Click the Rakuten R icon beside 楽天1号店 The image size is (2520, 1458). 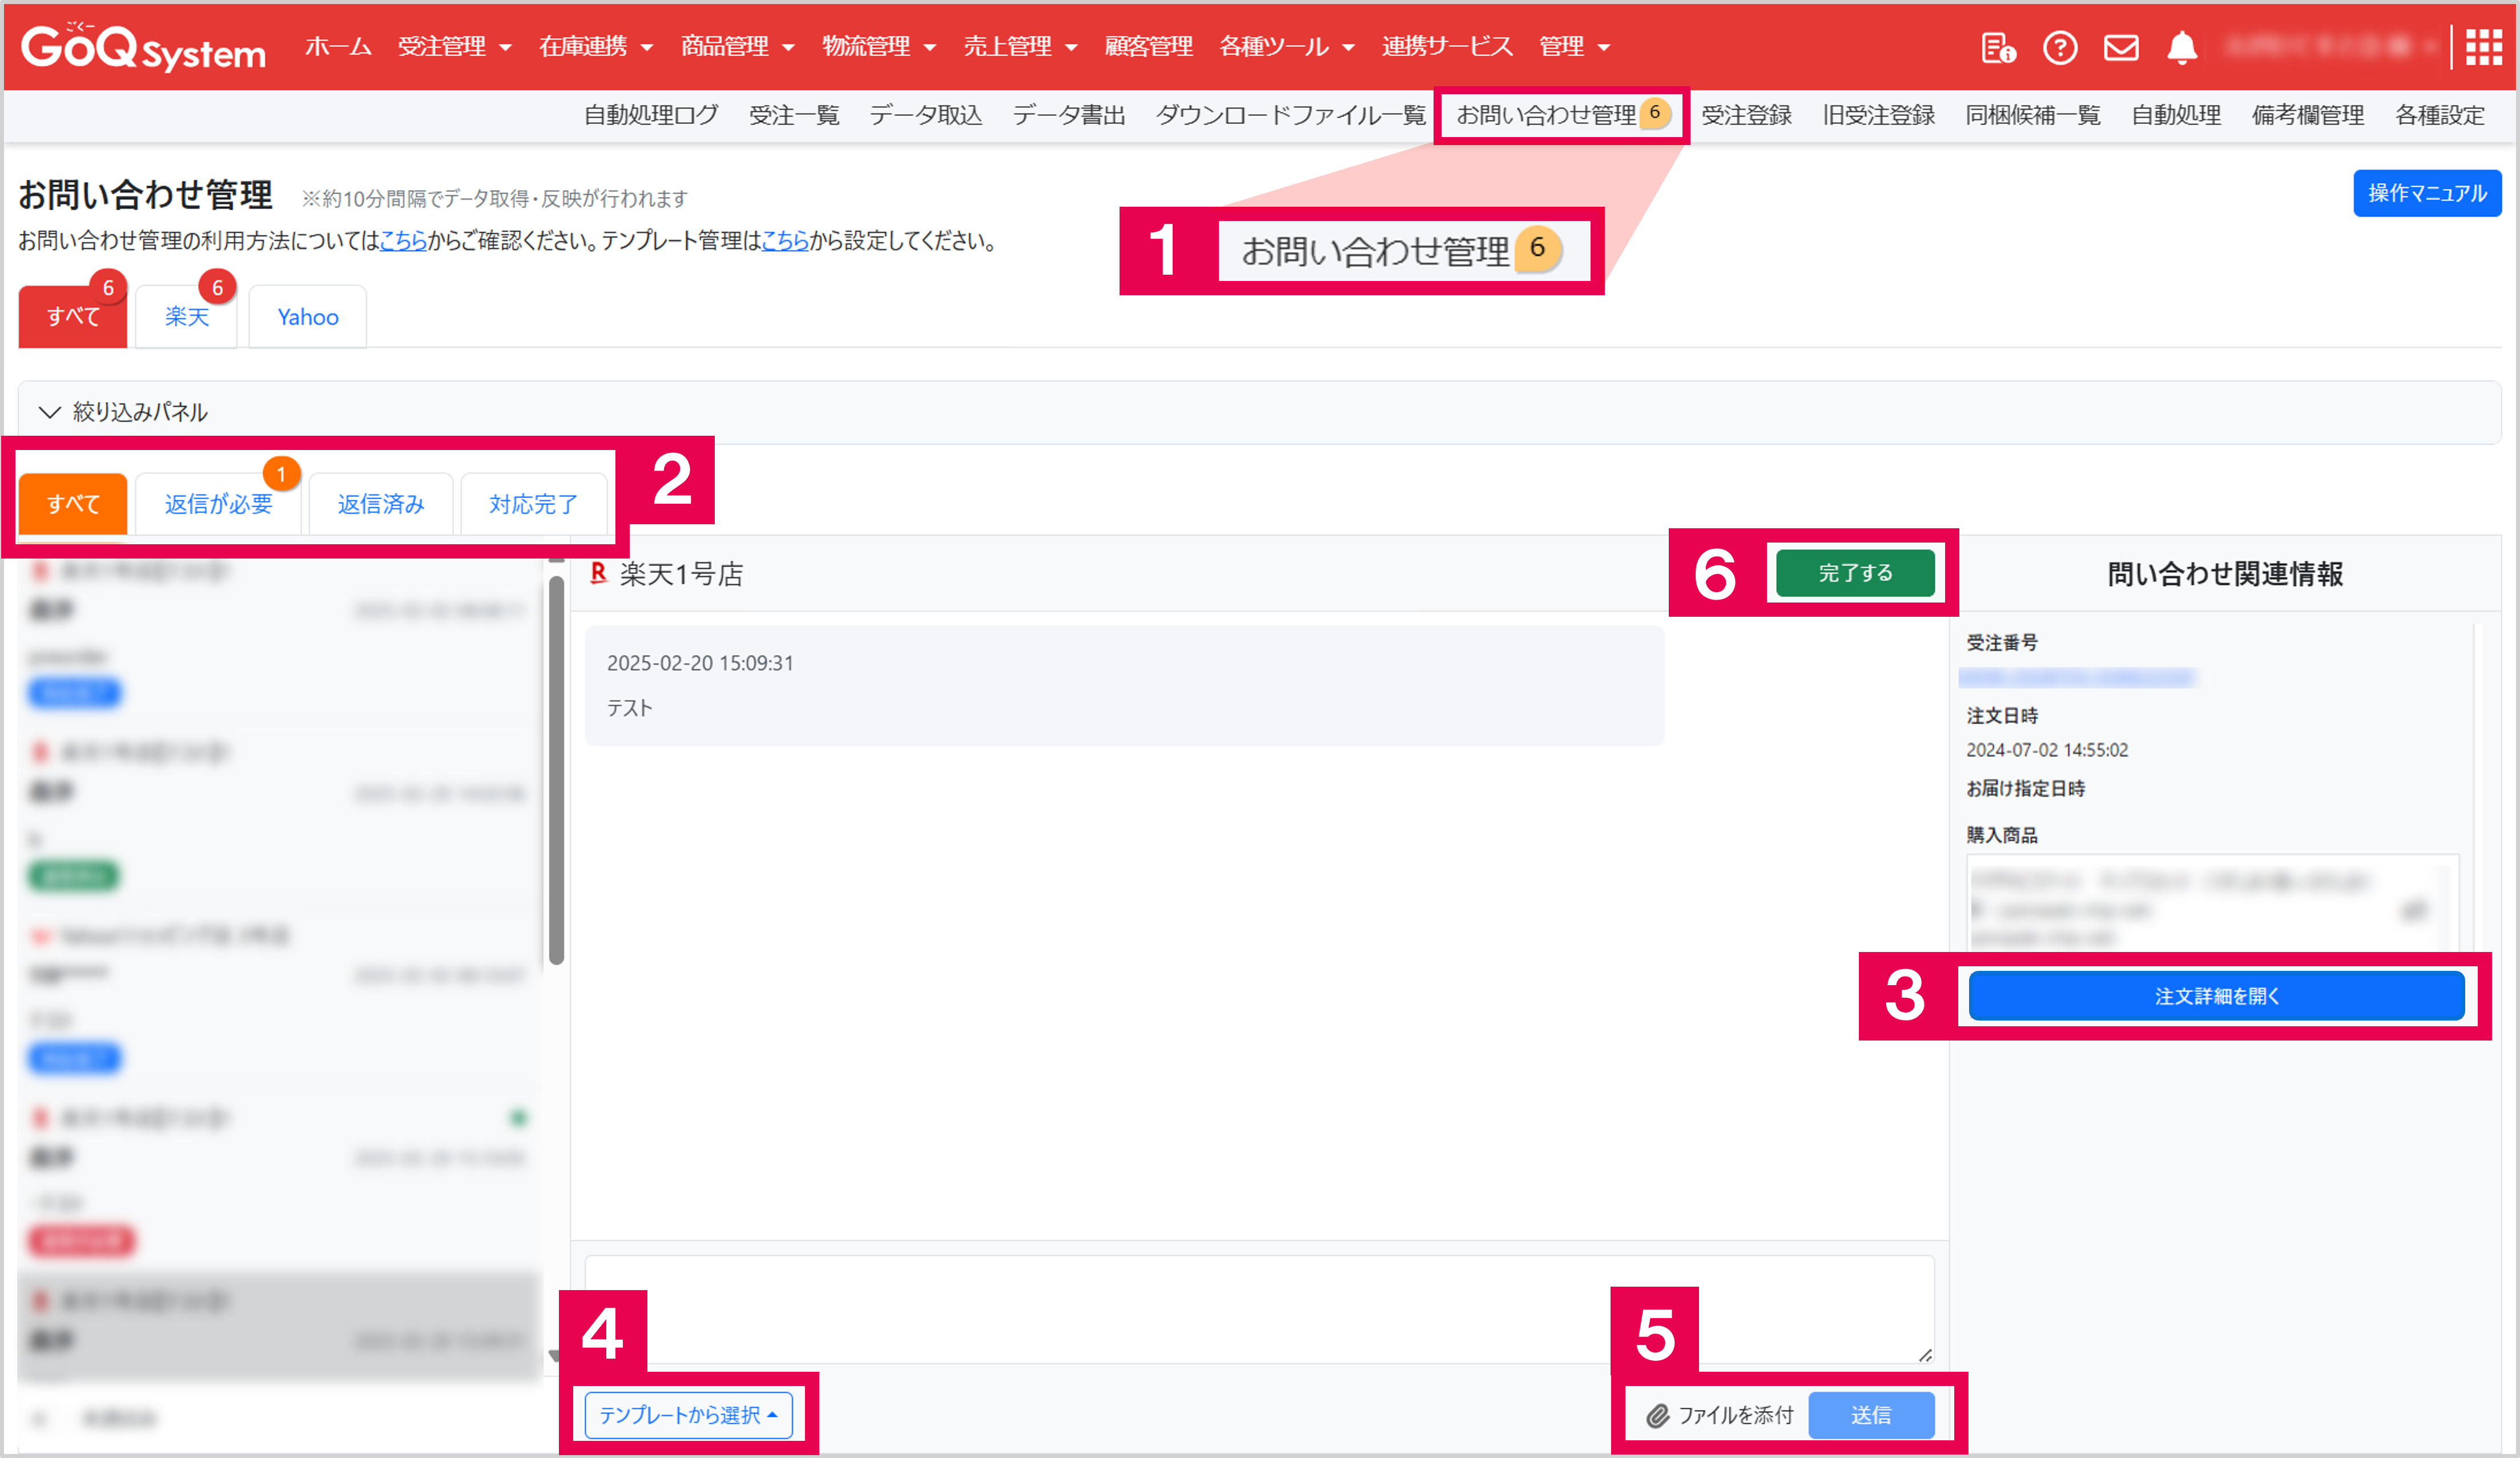(598, 573)
